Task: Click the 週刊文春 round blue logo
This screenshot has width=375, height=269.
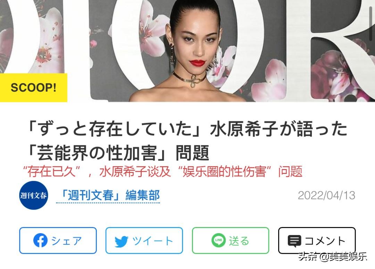Action: 33,195
